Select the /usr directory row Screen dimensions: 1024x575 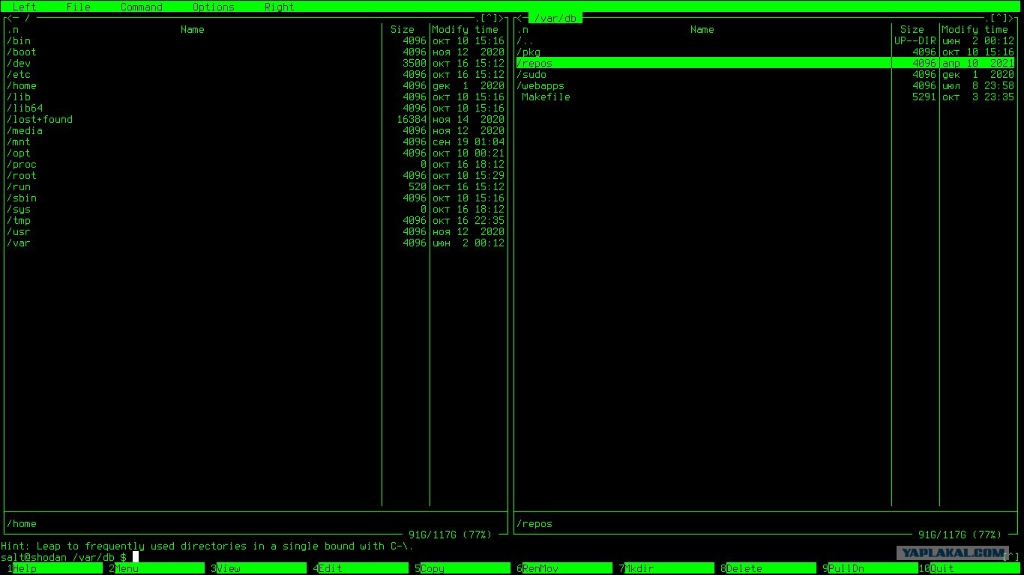point(255,231)
